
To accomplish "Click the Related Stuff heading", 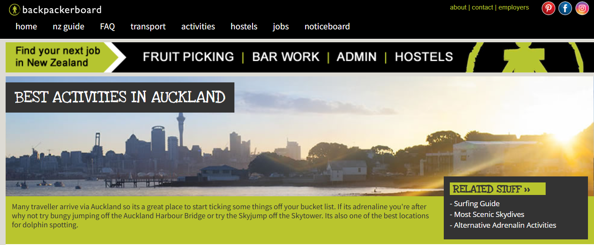I will click(498, 189).
